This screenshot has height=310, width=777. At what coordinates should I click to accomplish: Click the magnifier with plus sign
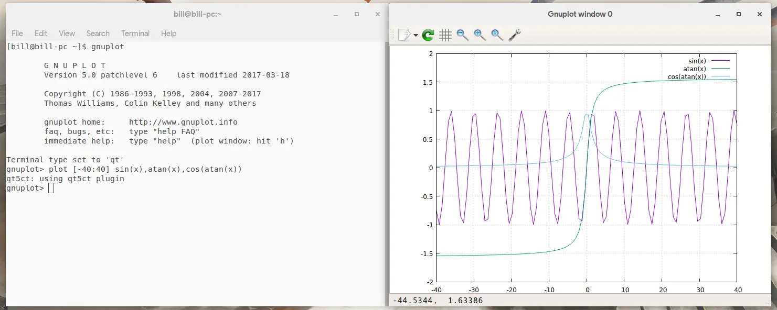480,35
